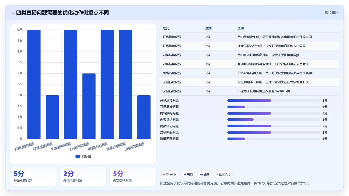This screenshot has height=196, width=349.
Task: Click the 说明 column header
Action: pos(240,28)
